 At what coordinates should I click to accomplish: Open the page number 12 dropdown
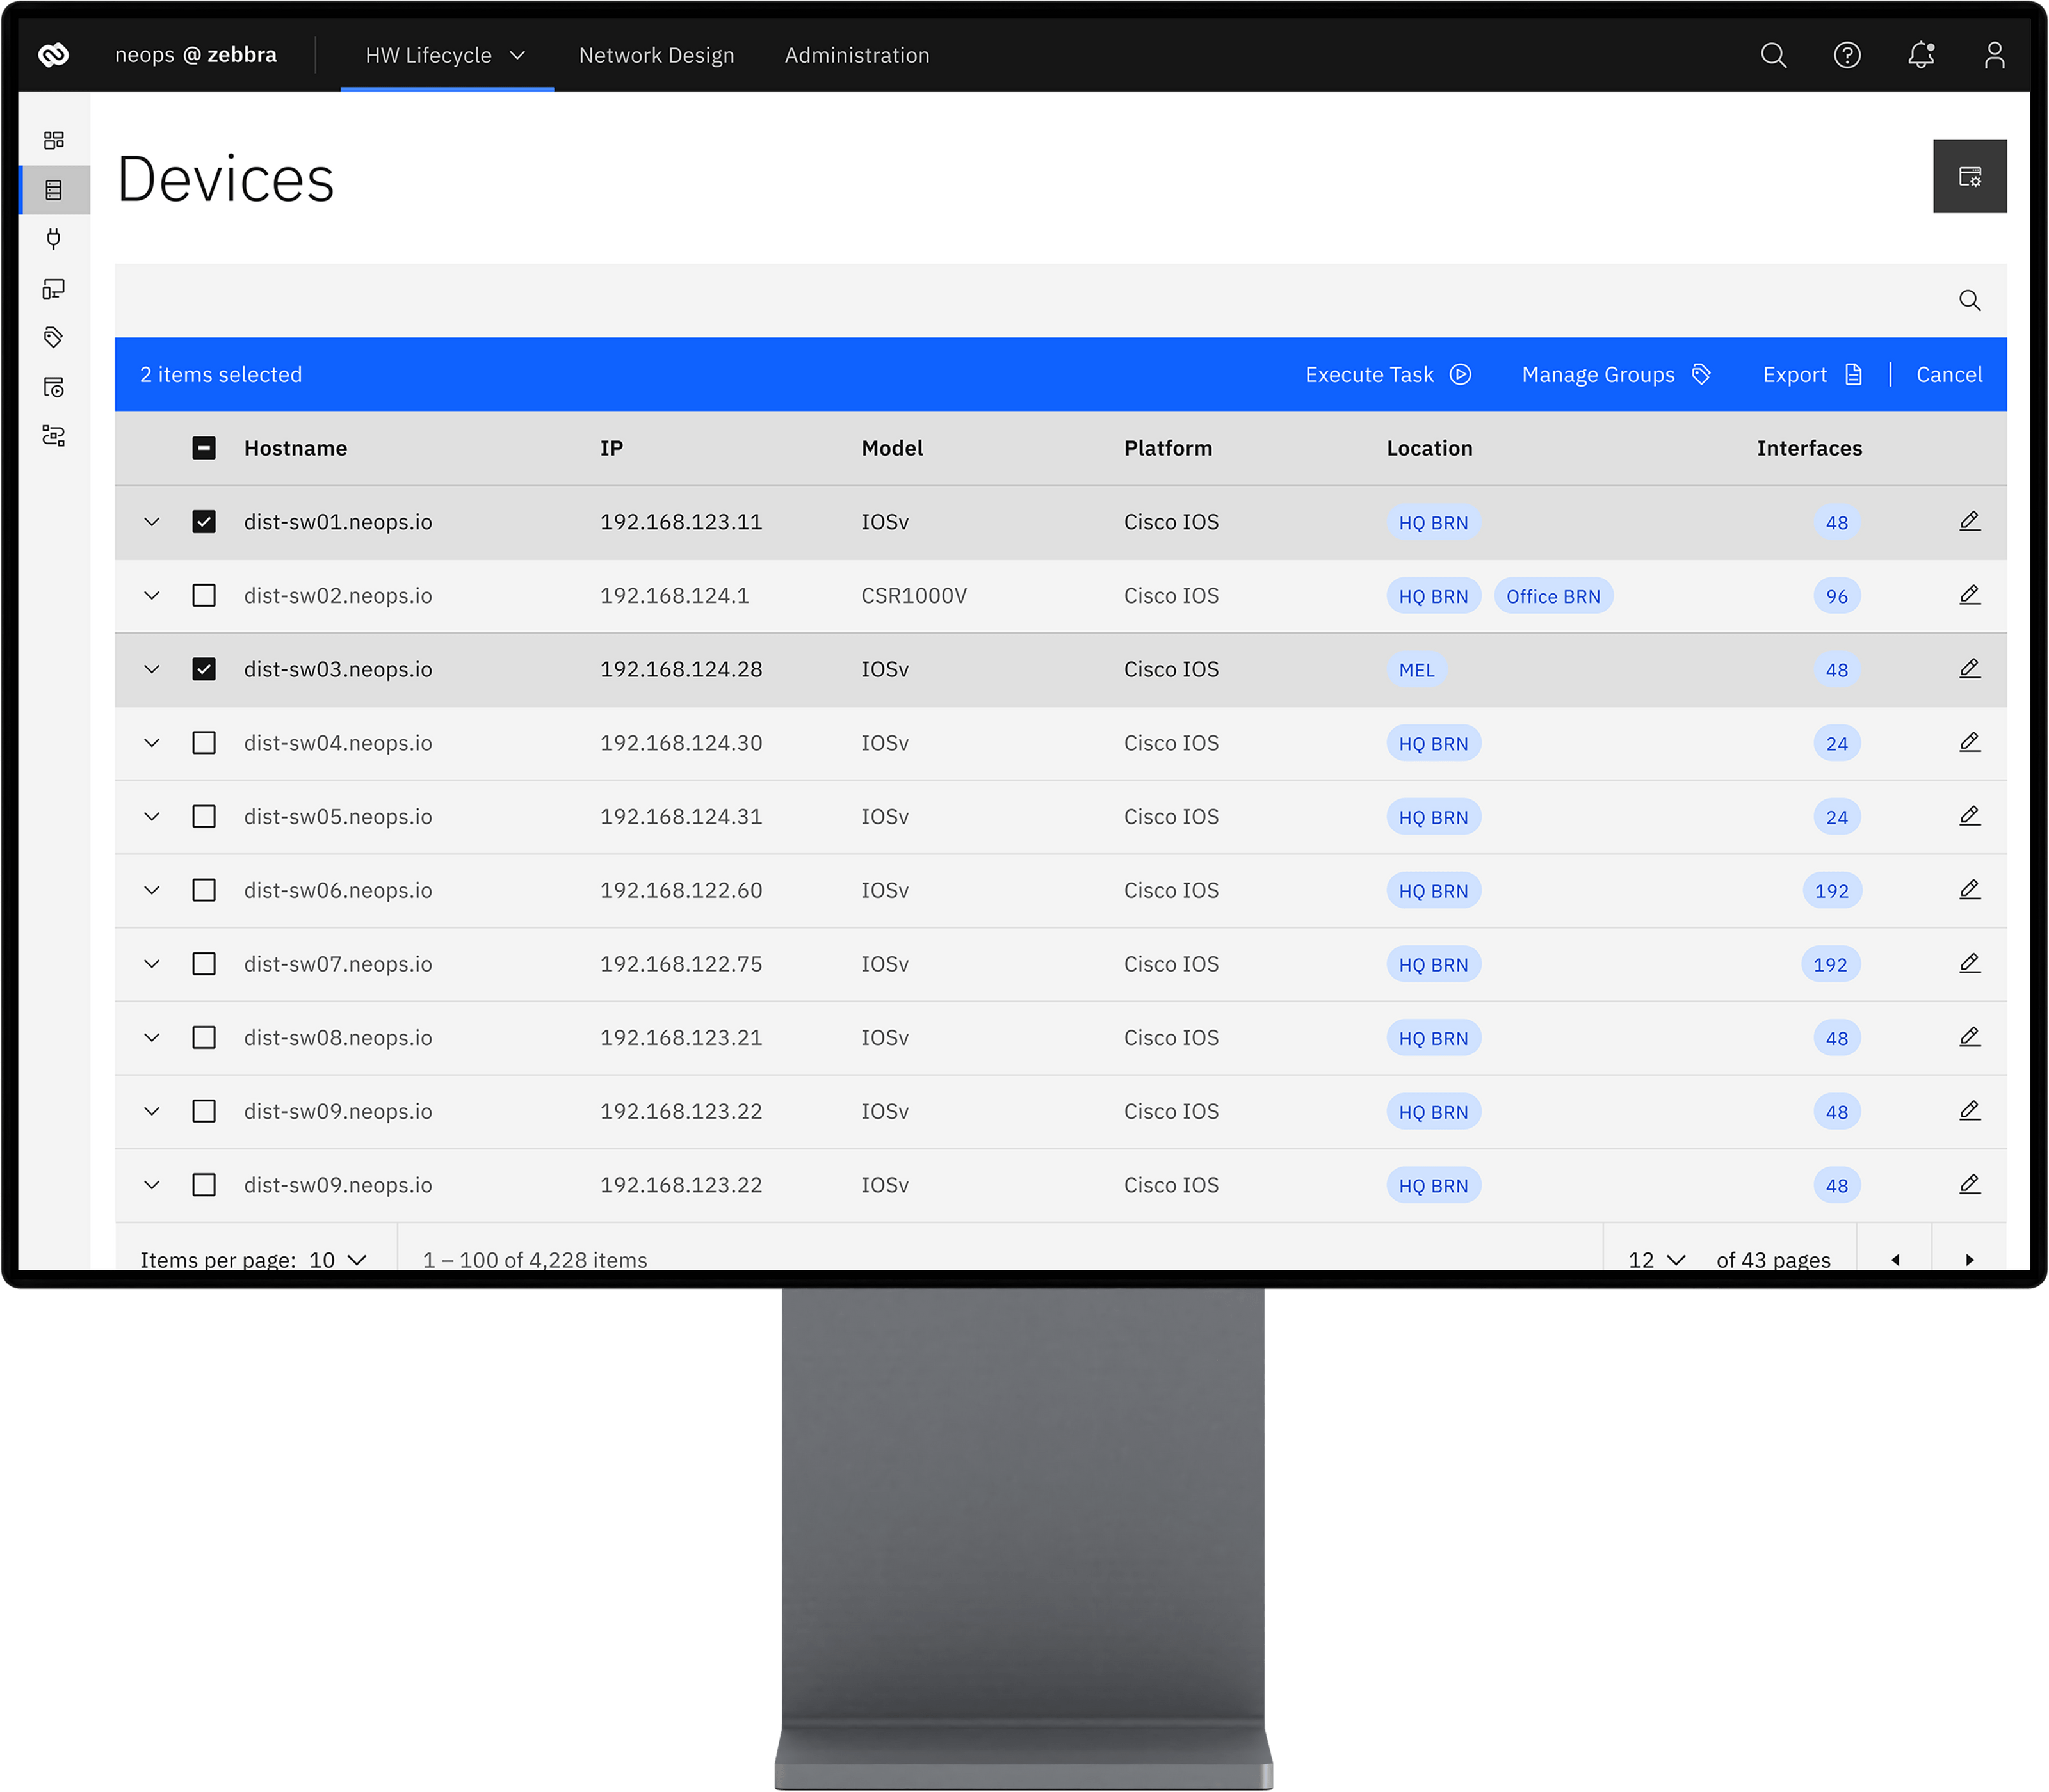1657,1259
